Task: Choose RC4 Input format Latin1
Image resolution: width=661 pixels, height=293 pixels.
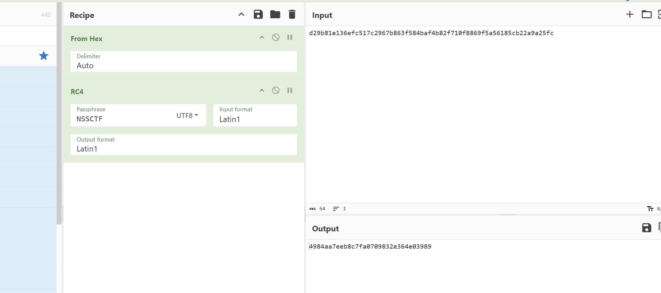Action: (x=255, y=119)
